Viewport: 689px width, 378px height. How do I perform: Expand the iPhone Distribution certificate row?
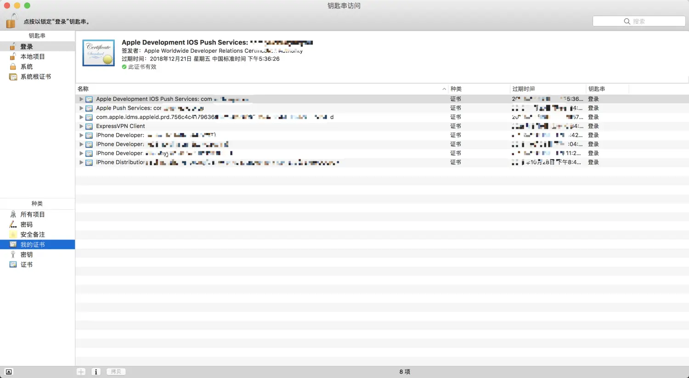(x=81, y=162)
